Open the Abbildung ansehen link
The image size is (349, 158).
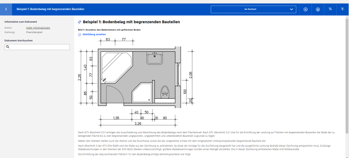tap(94, 34)
